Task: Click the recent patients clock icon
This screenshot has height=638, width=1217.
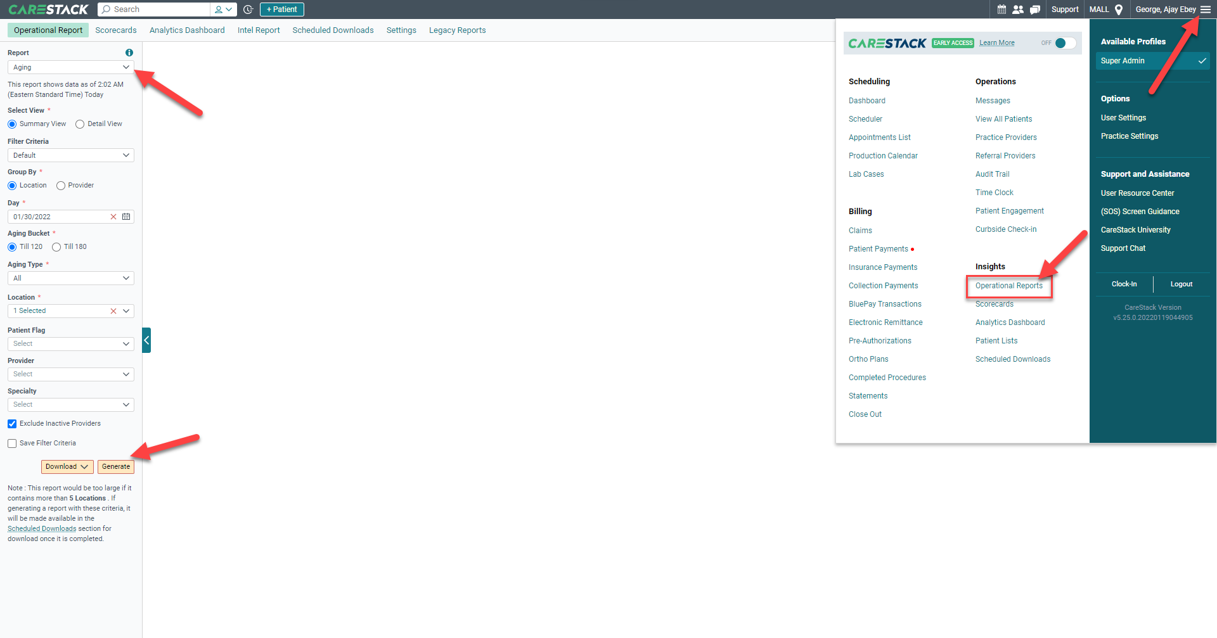Action: 247,10
